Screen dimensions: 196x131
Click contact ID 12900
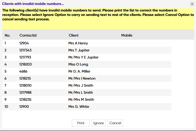24,106
